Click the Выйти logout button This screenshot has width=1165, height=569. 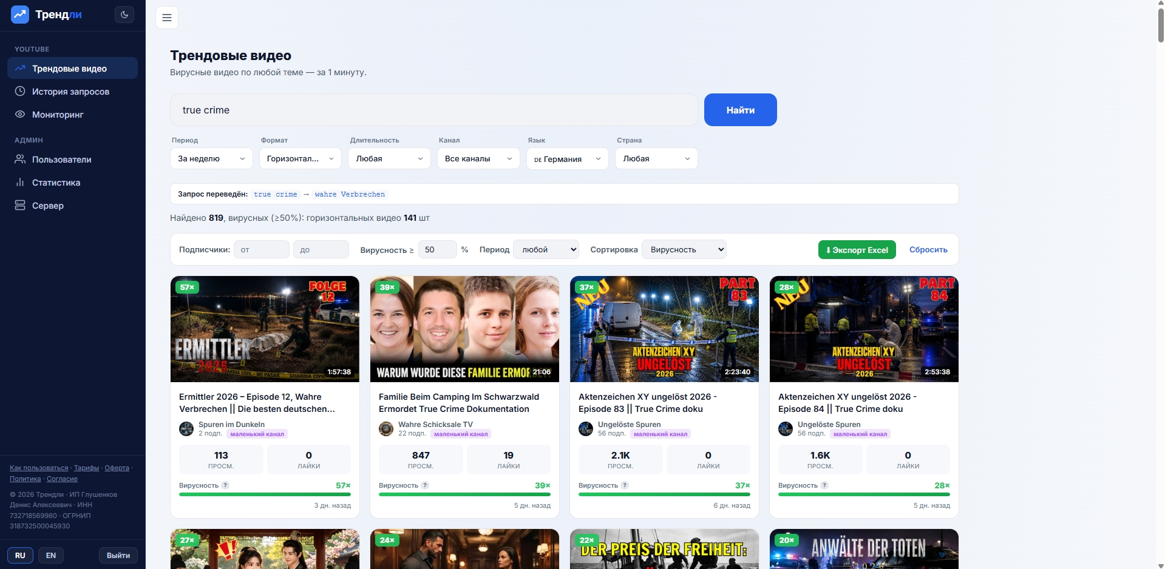point(118,555)
